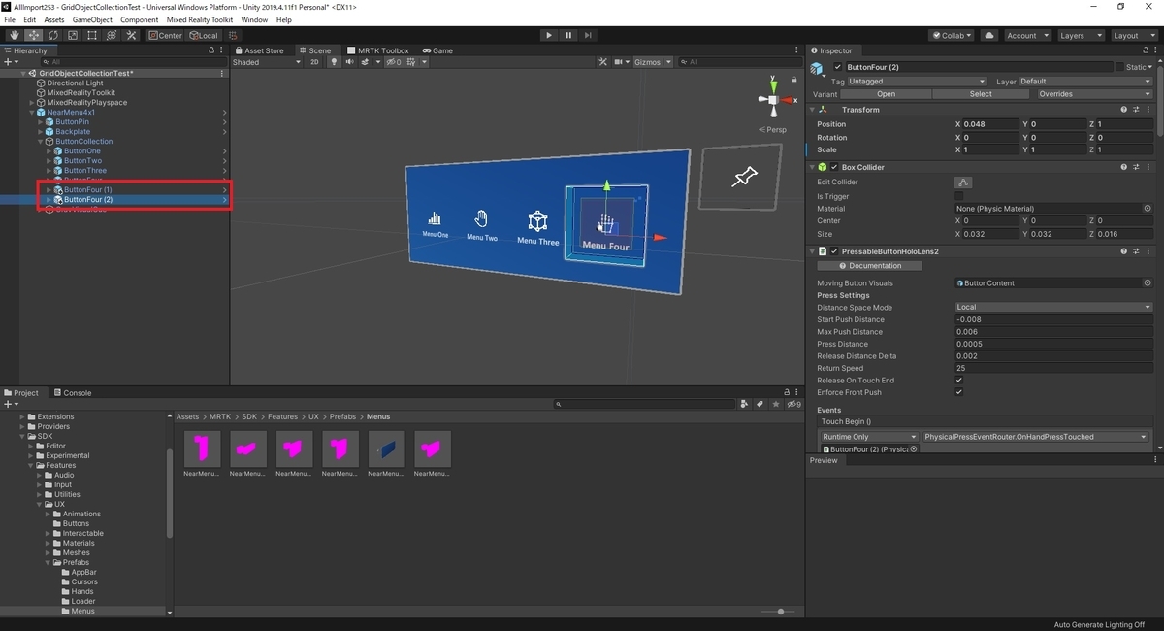Screen dimensions: 1164x631
Task: Select the Rotate tool
Action: pos(52,36)
